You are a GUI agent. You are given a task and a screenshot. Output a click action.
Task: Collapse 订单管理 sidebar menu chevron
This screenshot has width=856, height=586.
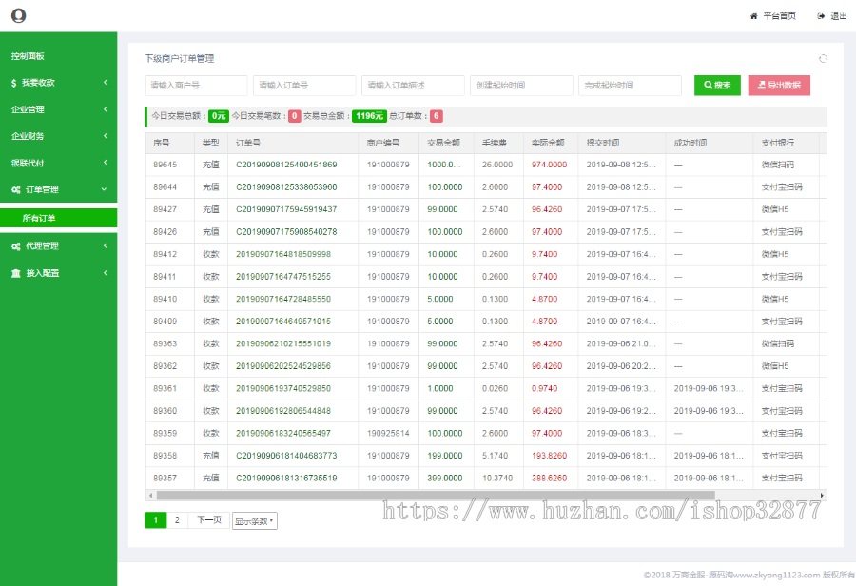click(105, 189)
